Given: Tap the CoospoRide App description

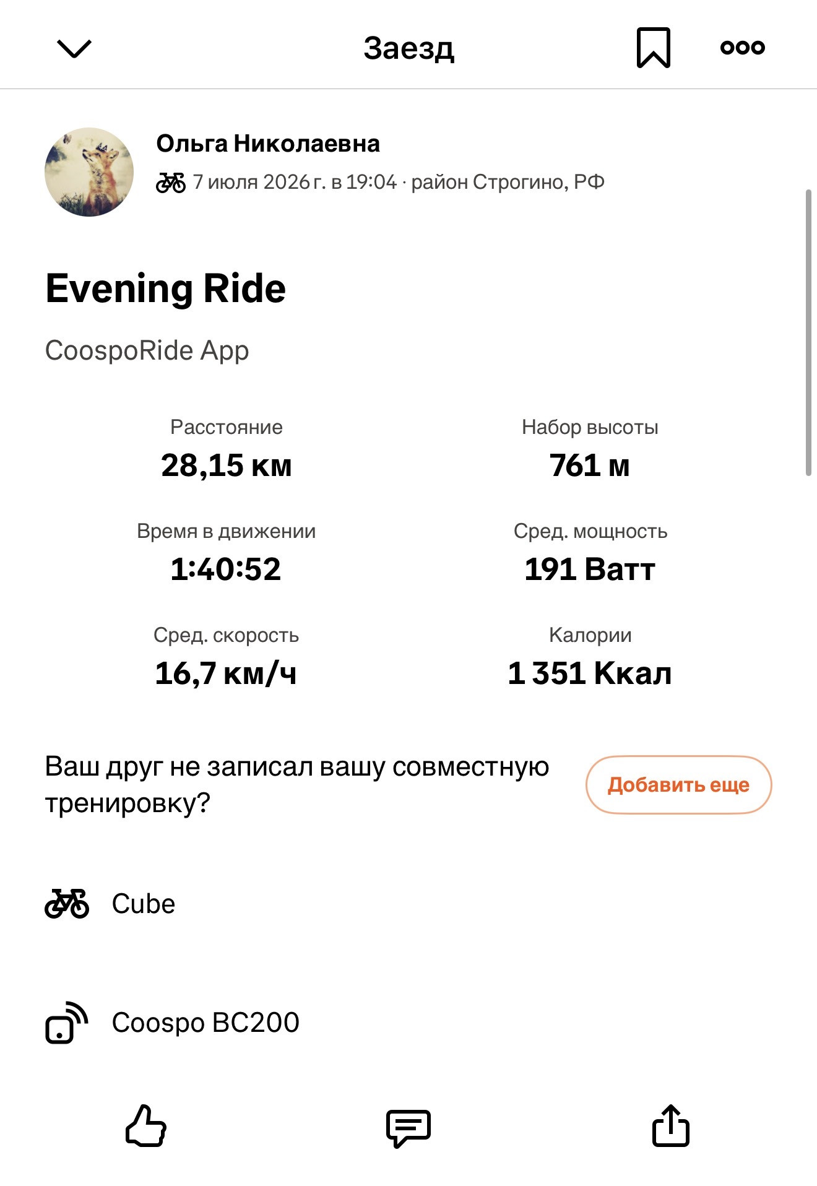Looking at the screenshot, I should [x=147, y=351].
